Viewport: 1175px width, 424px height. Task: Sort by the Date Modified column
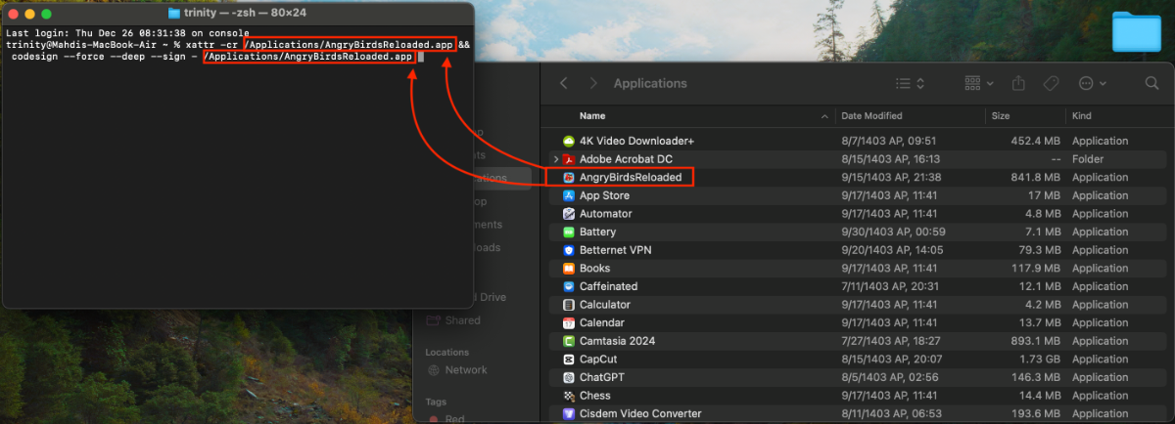click(x=871, y=116)
